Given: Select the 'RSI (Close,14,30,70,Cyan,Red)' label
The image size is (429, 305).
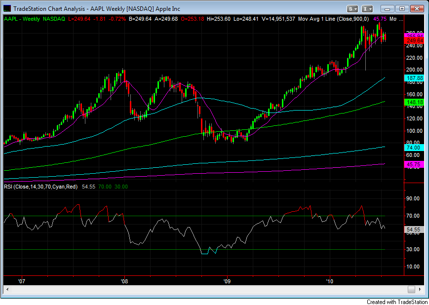Looking at the screenshot, I should point(41,187).
